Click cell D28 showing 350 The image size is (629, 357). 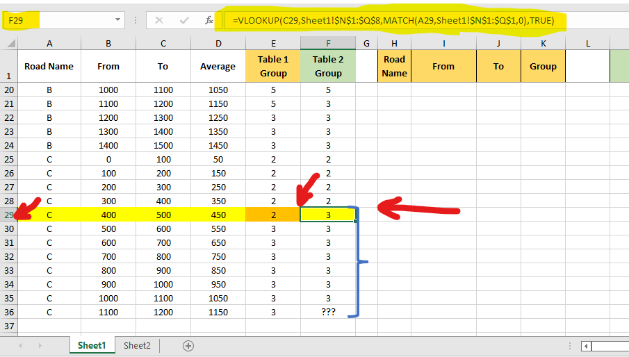(218, 201)
